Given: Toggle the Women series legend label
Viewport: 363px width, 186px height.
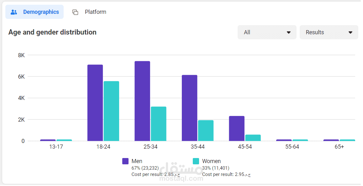Looking at the screenshot, I should point(211,161).
